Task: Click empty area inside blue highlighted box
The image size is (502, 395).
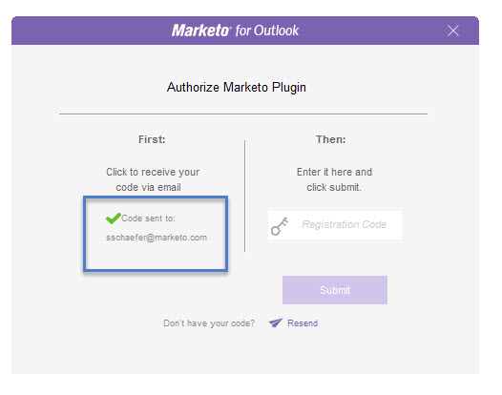Action: 156,257
